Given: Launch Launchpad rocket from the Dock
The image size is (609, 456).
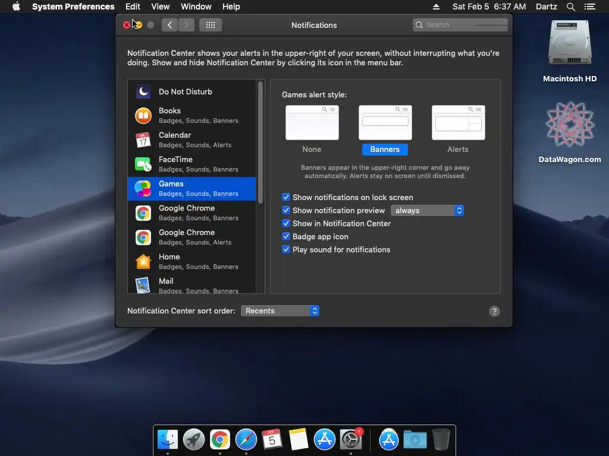Looking at the screenshot, I should click(194, 439).
